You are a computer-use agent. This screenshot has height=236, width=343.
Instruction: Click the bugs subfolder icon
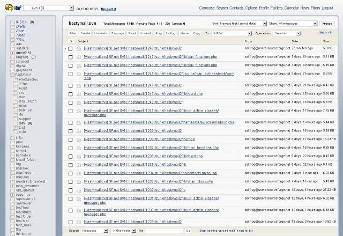(16, 88)
